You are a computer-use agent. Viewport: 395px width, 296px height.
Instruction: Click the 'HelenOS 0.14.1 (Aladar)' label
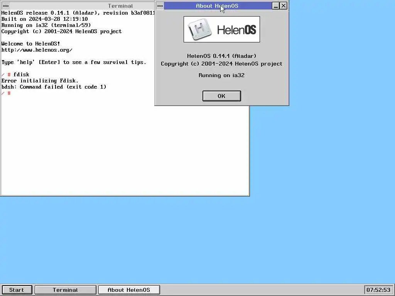point(222,56)
